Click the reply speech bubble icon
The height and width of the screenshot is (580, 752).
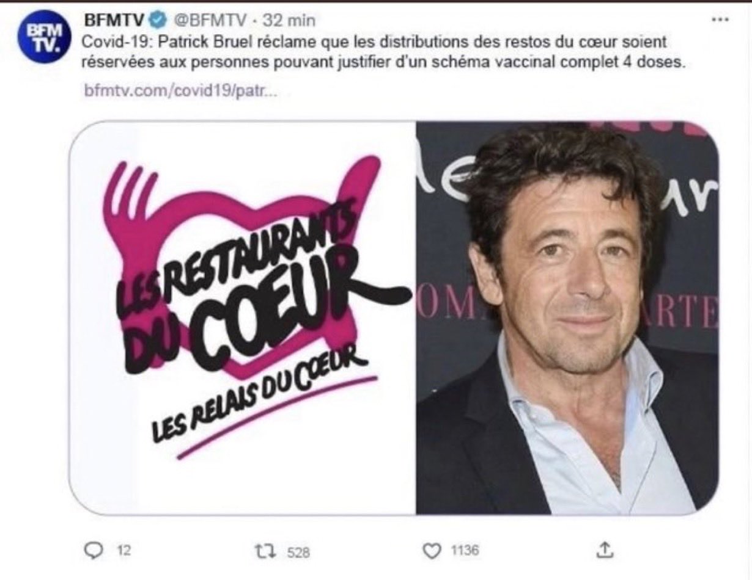tap(92, 551)
